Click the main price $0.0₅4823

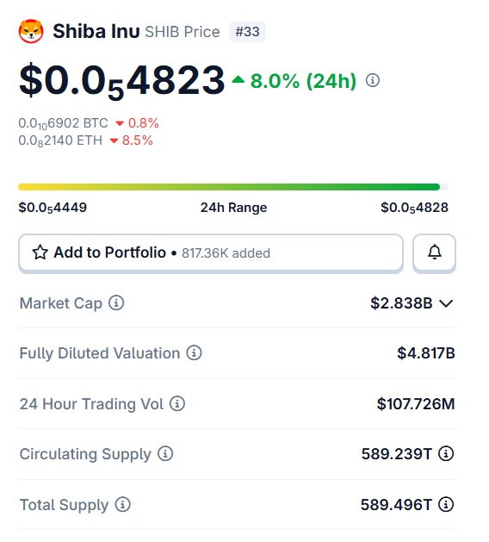tap(122, 80)
